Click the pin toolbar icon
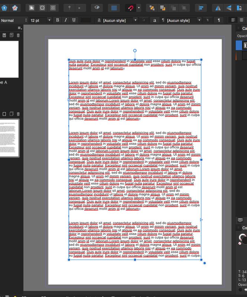Screen dimensions: 247x297 pos(69,8)
